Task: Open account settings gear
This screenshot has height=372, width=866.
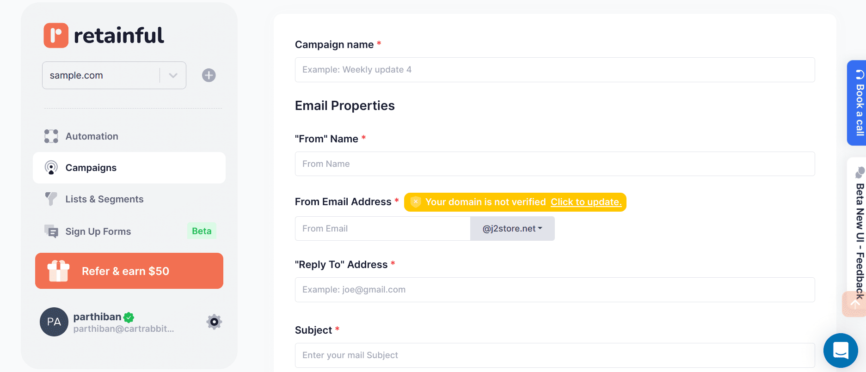Action: pyautogui.click(x=214, y=322)
